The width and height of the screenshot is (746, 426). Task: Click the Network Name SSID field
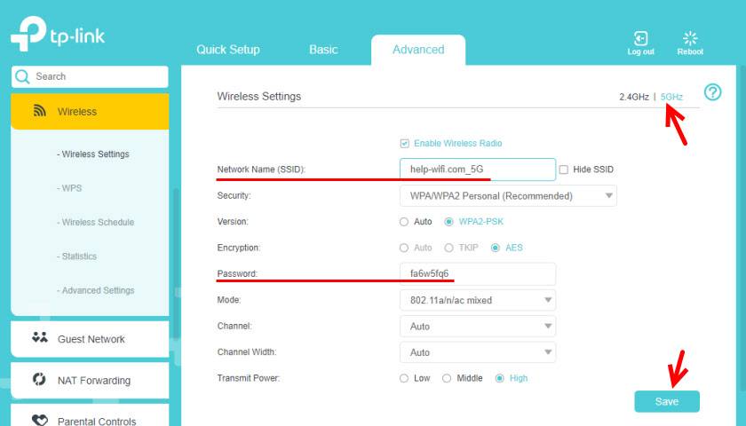click(x=478, y=170)
